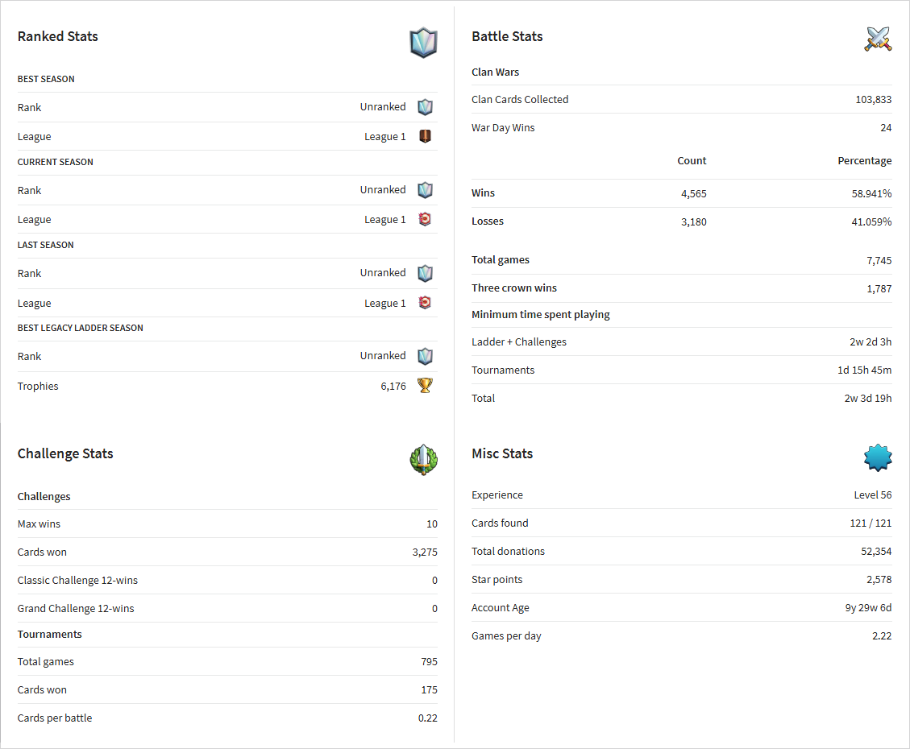Click the Ranked Stats heading
910x749 pixels.
pyautogui.click(x=57, y=36)
